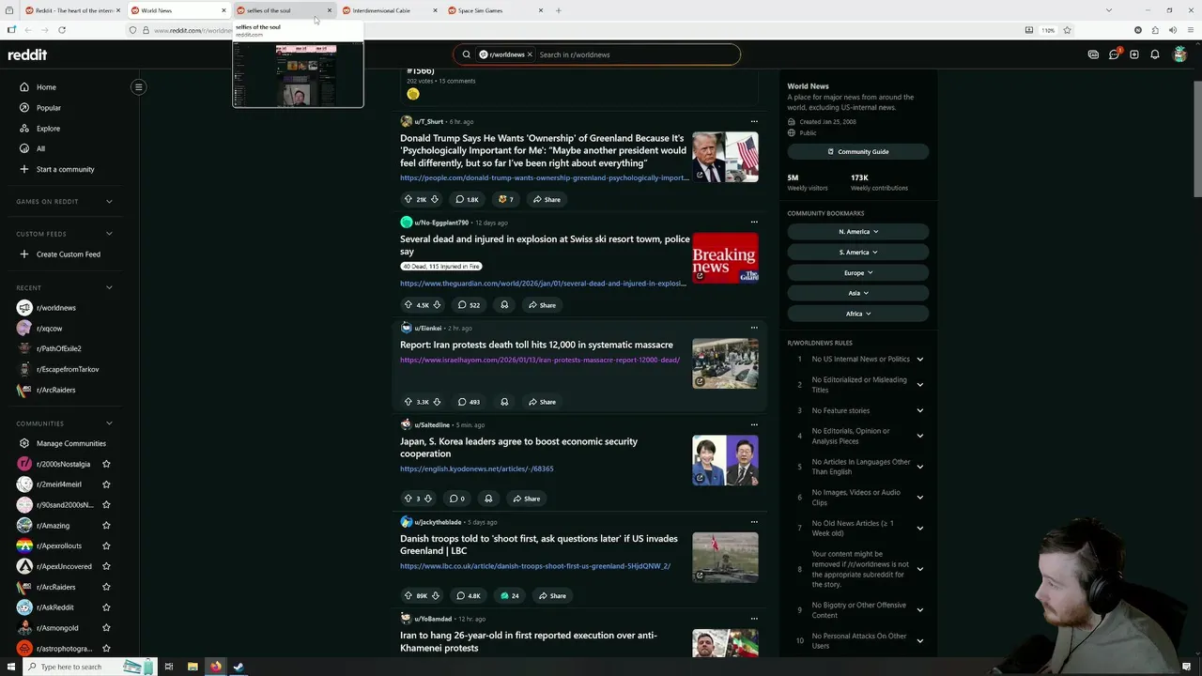
Task: Open Task View on the taskbar
Action: (x=169, y=667)
